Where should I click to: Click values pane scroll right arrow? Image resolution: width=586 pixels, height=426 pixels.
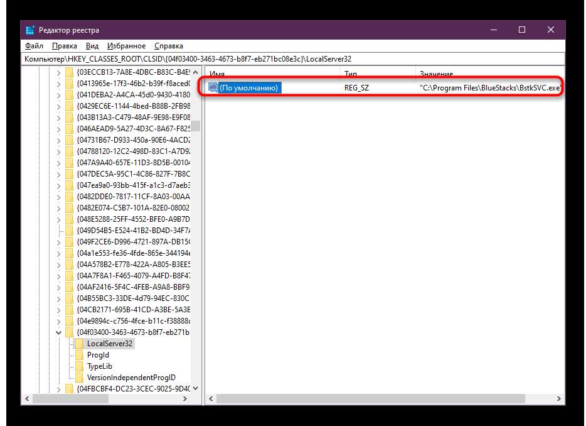click(x=559, y=399)
